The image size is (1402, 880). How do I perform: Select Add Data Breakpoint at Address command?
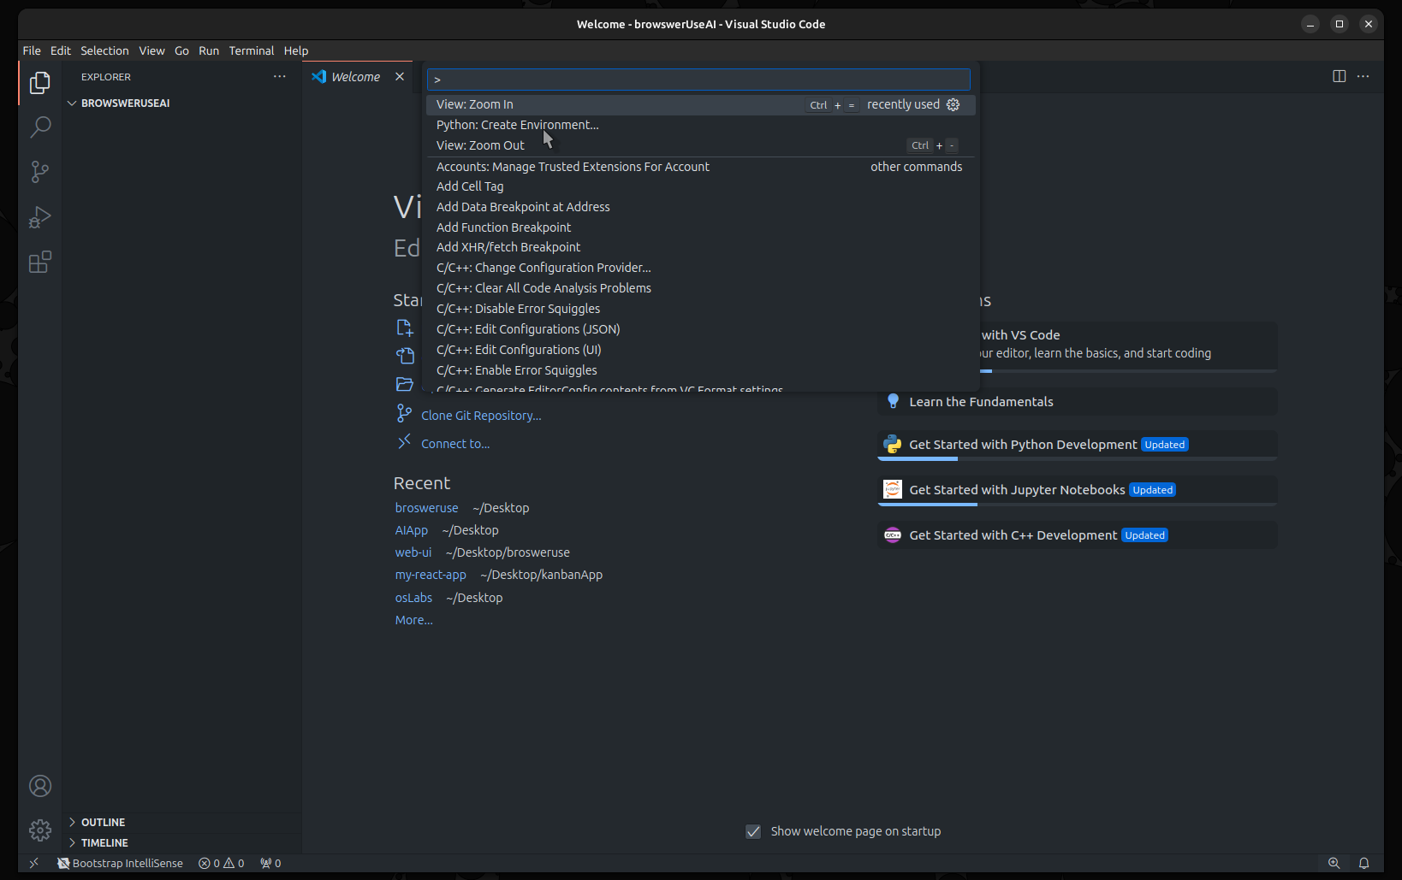coord(700,207)
